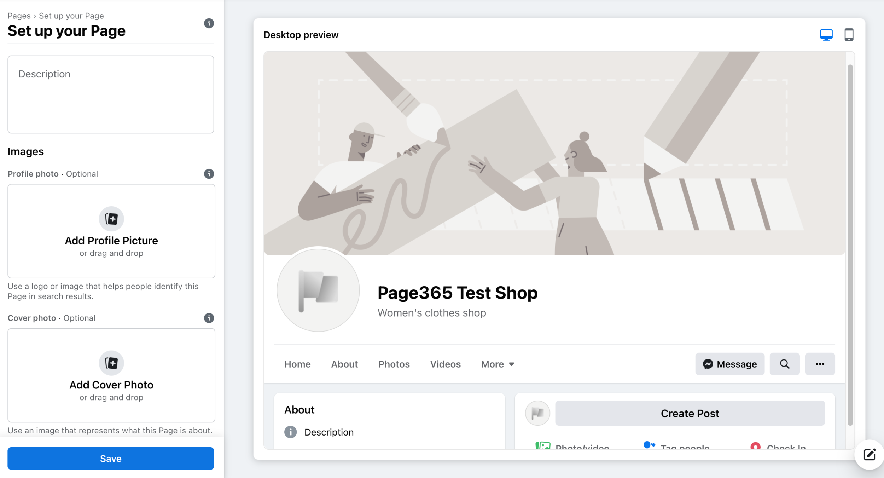This screenshot has width=884, height=478.
Task: Click the Create Post button
Action: point(690,413)
